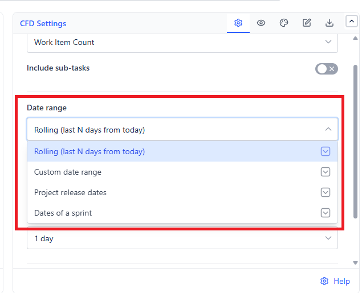Collapse the Date range dropdown

click(x=182, y=130)
